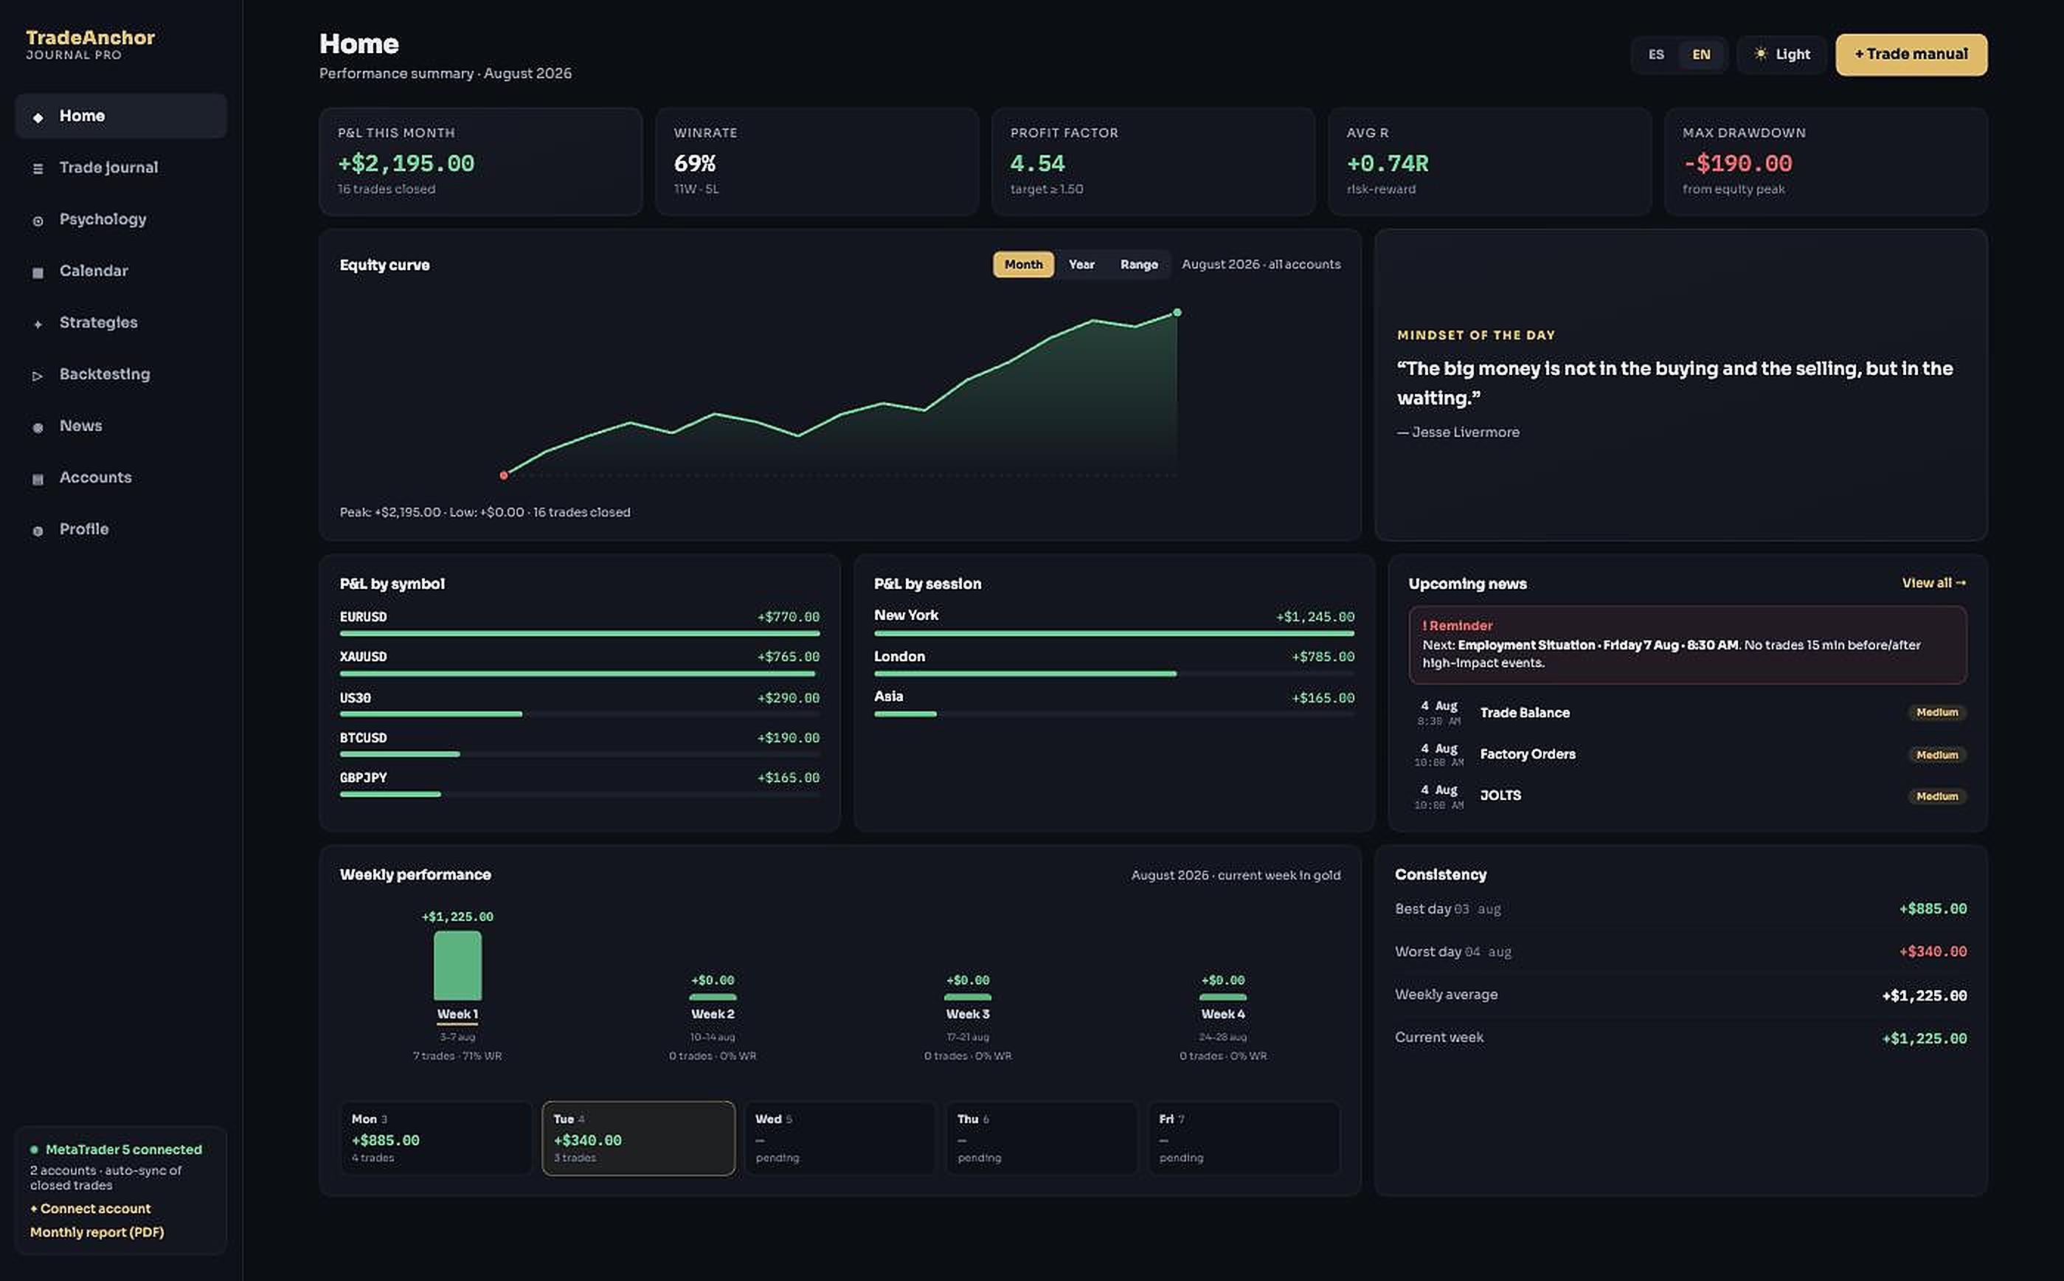Image resolution: width=2064 pixels, height=1281 pixels.
Task: Click the P&L This Month card
Action: 480,161
